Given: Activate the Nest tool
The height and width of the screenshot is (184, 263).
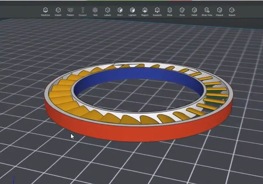Looking at the screenshot, I should tap(95, 11).
